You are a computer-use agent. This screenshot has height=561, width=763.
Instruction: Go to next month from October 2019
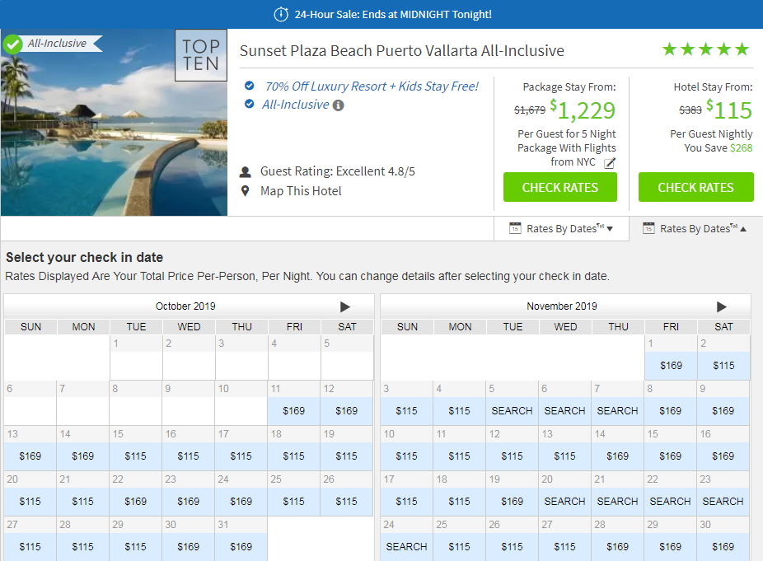[x=345, y=306]
